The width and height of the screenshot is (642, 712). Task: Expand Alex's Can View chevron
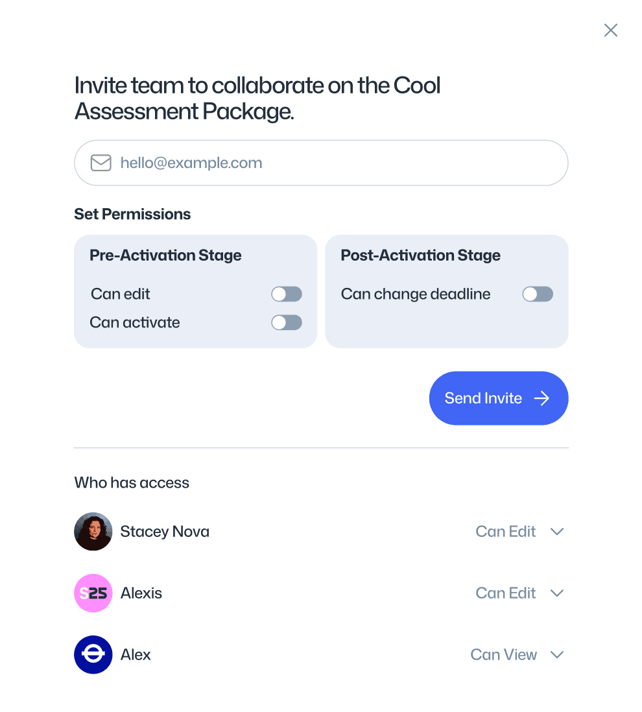point(556,655)
